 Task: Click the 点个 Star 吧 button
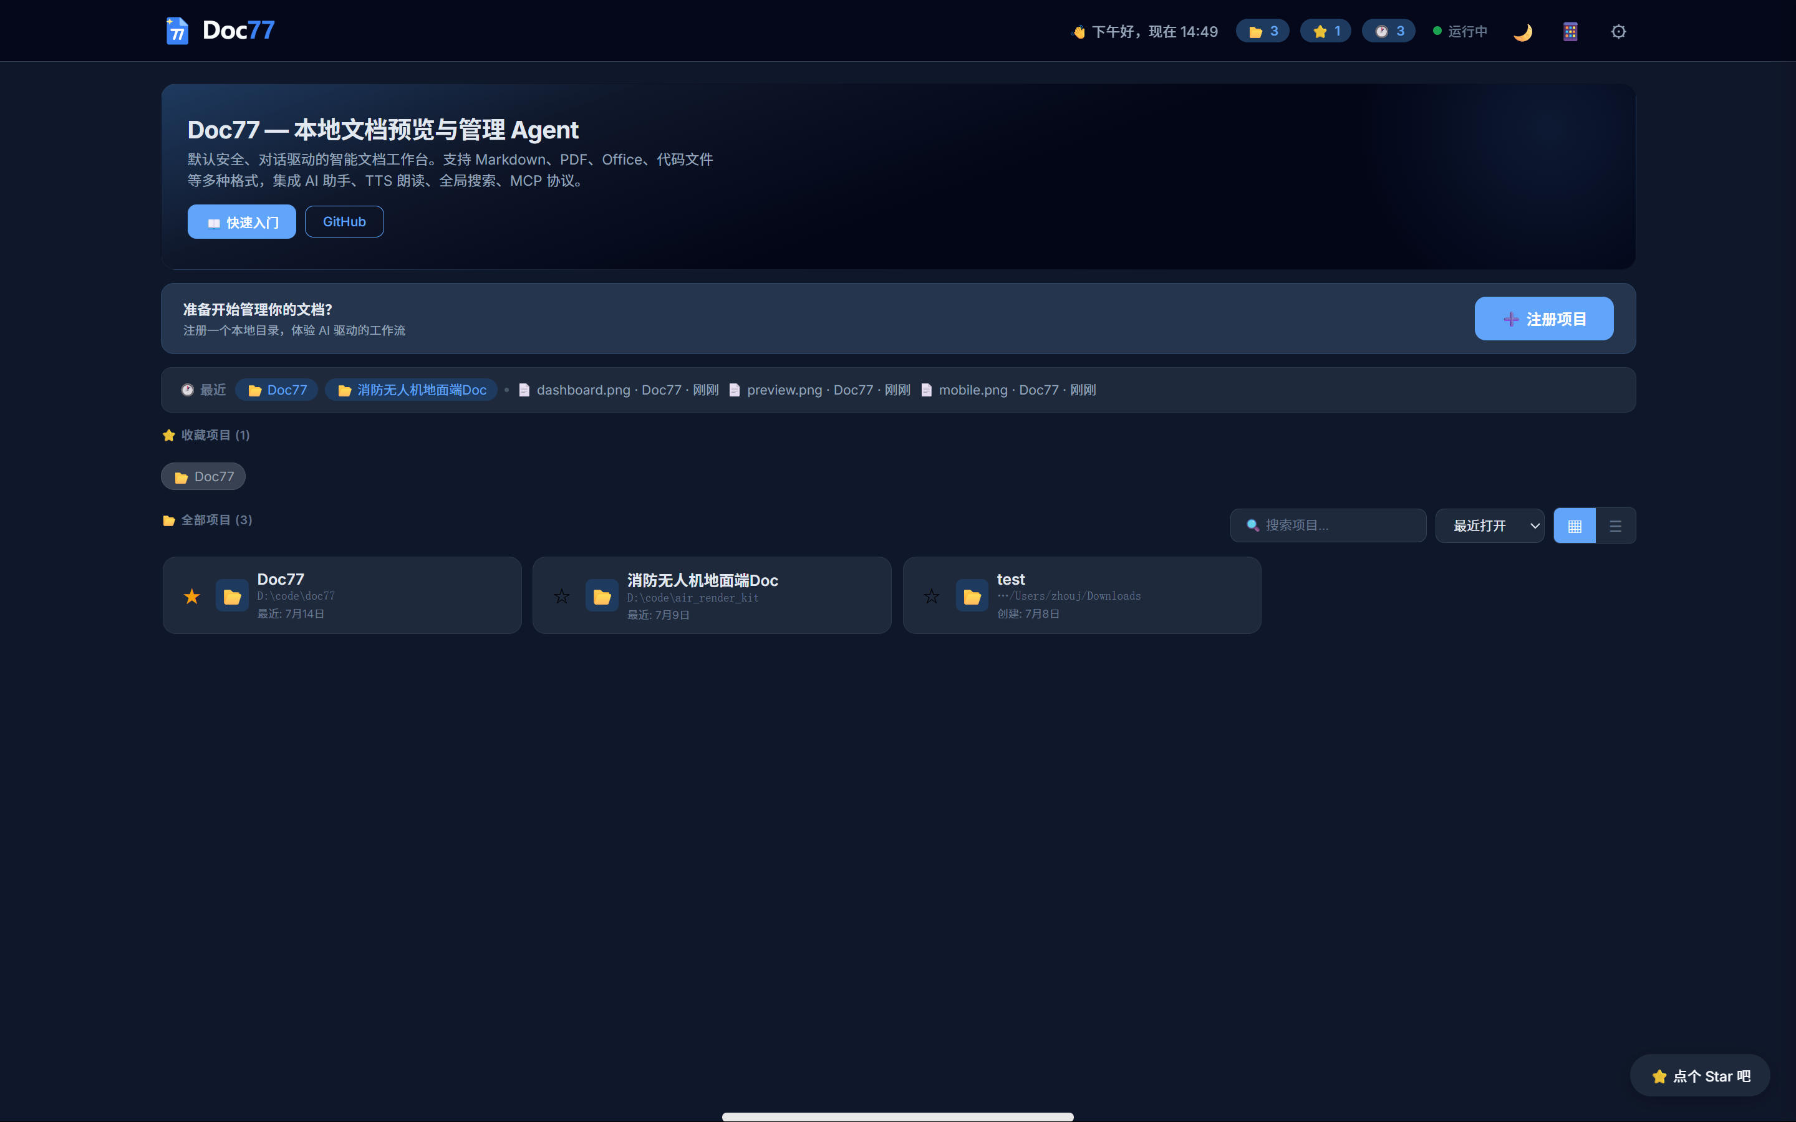[1700, 1075]
